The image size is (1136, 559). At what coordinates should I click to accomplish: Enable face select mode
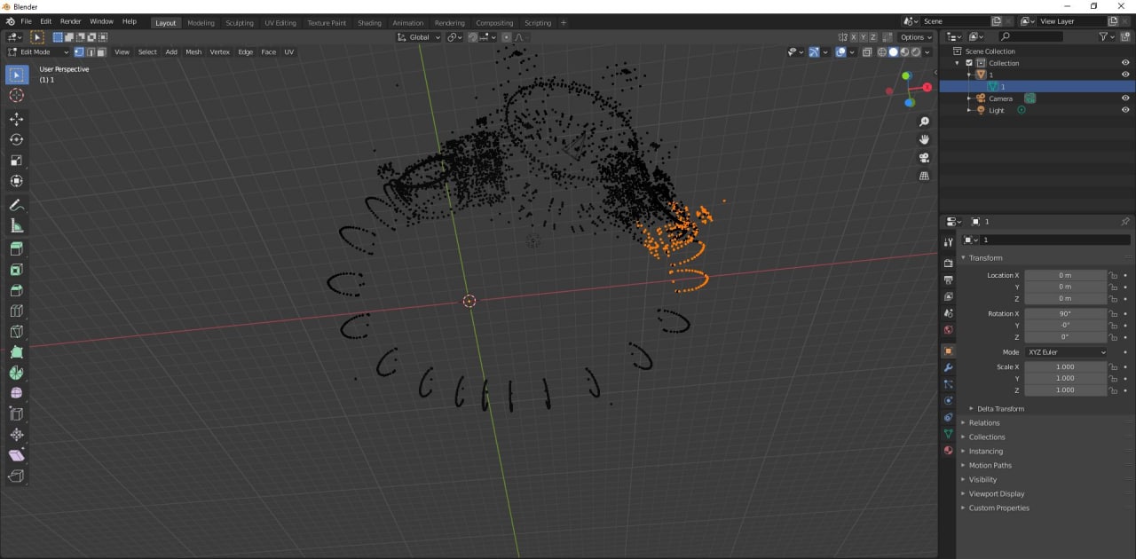coord(102,52)
